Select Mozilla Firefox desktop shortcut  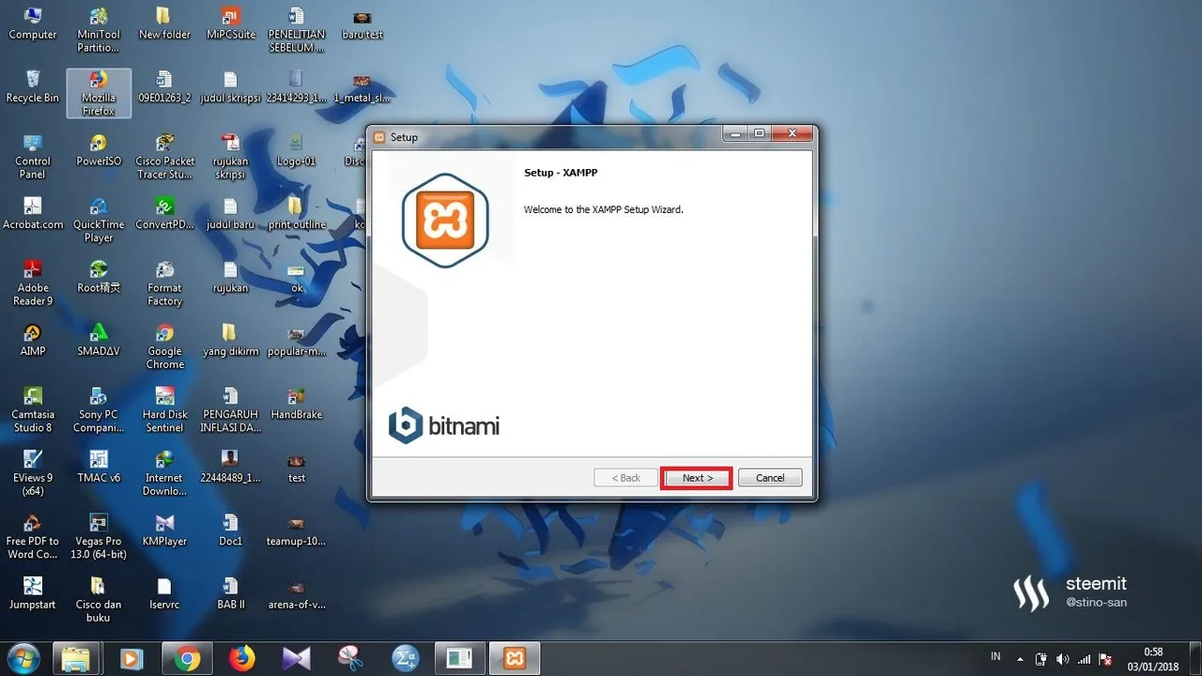[99, 93]
